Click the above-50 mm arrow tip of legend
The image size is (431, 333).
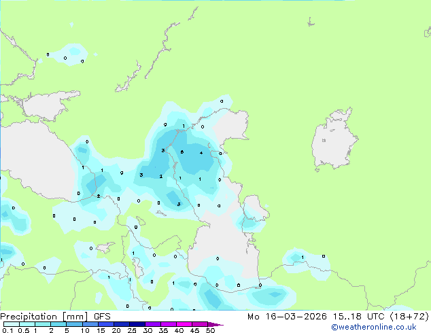coord(215,324)
